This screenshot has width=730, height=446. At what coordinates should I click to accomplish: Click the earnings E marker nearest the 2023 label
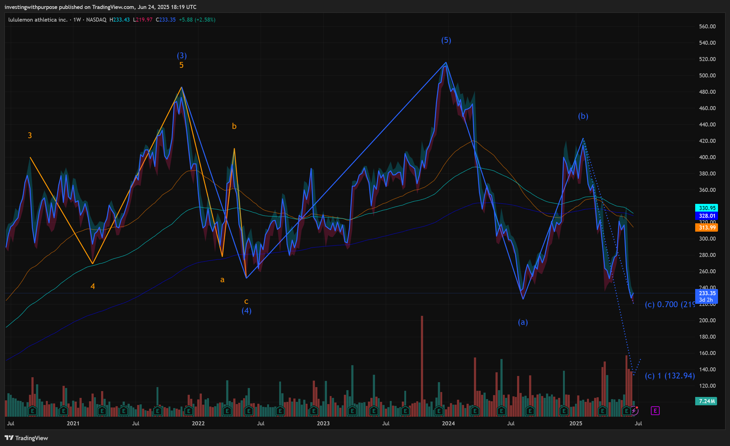click(314, 411)
